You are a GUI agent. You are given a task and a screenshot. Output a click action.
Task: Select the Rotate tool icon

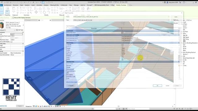tap(44, 12)
